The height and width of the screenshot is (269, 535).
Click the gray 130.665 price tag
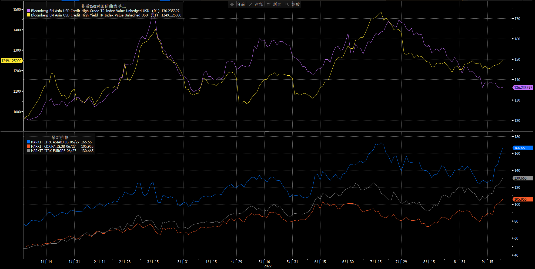pos(523,178)
